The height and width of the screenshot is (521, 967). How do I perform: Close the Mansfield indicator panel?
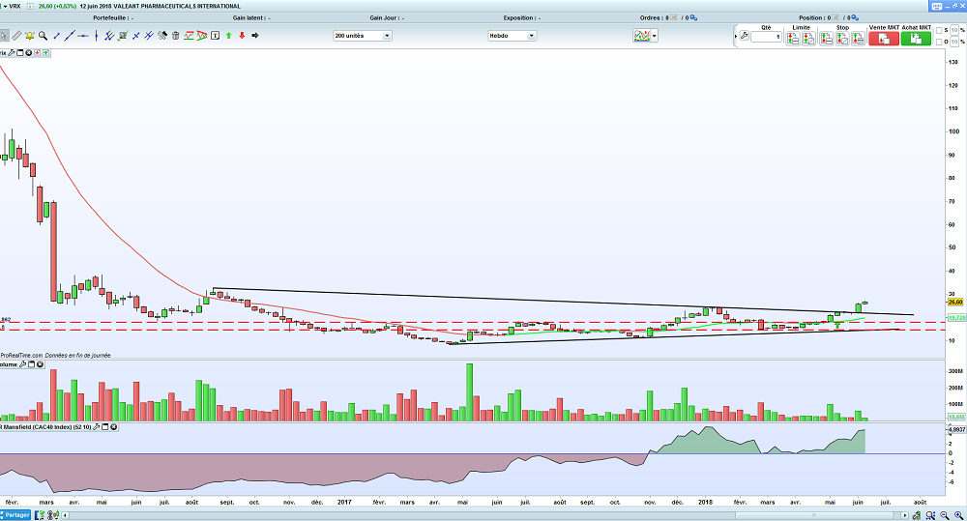click(x=113, y=426)
